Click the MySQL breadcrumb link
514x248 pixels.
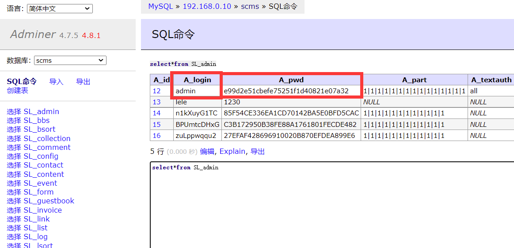tap(160, 6)
